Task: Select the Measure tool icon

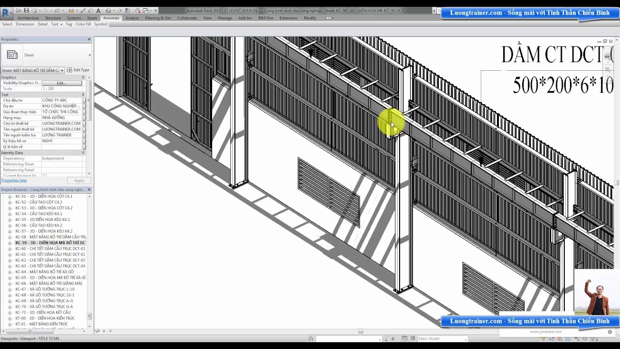Action: [x=71, y=11]
